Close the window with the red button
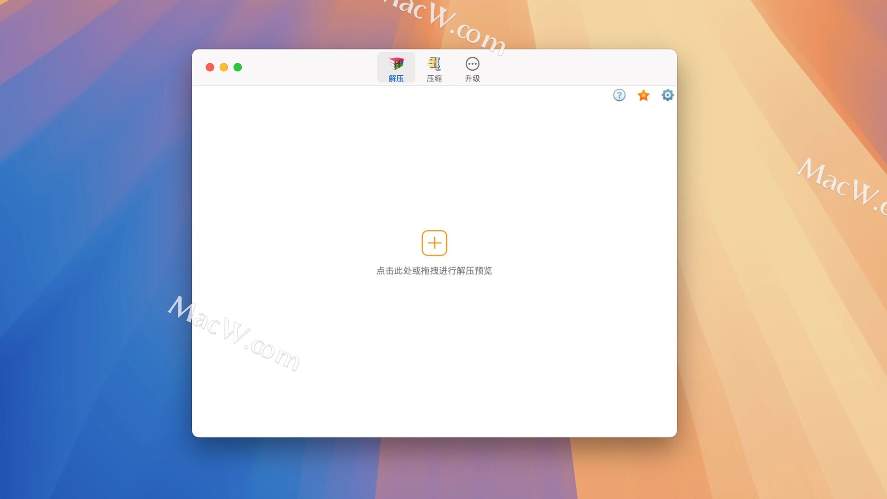The image size is (887, 499). pos(210,67)
